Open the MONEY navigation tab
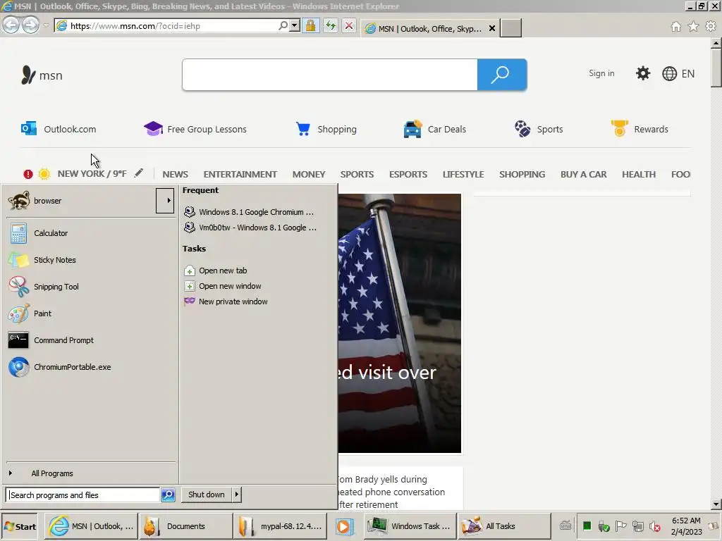The height and width of the screenshot is (541, 722). 309,175
